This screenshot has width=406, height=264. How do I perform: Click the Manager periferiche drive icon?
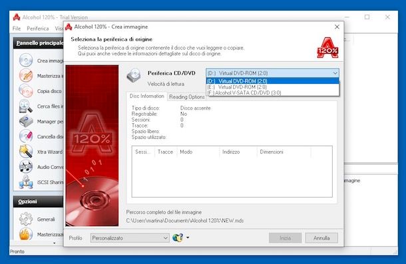tap(26, 121)
